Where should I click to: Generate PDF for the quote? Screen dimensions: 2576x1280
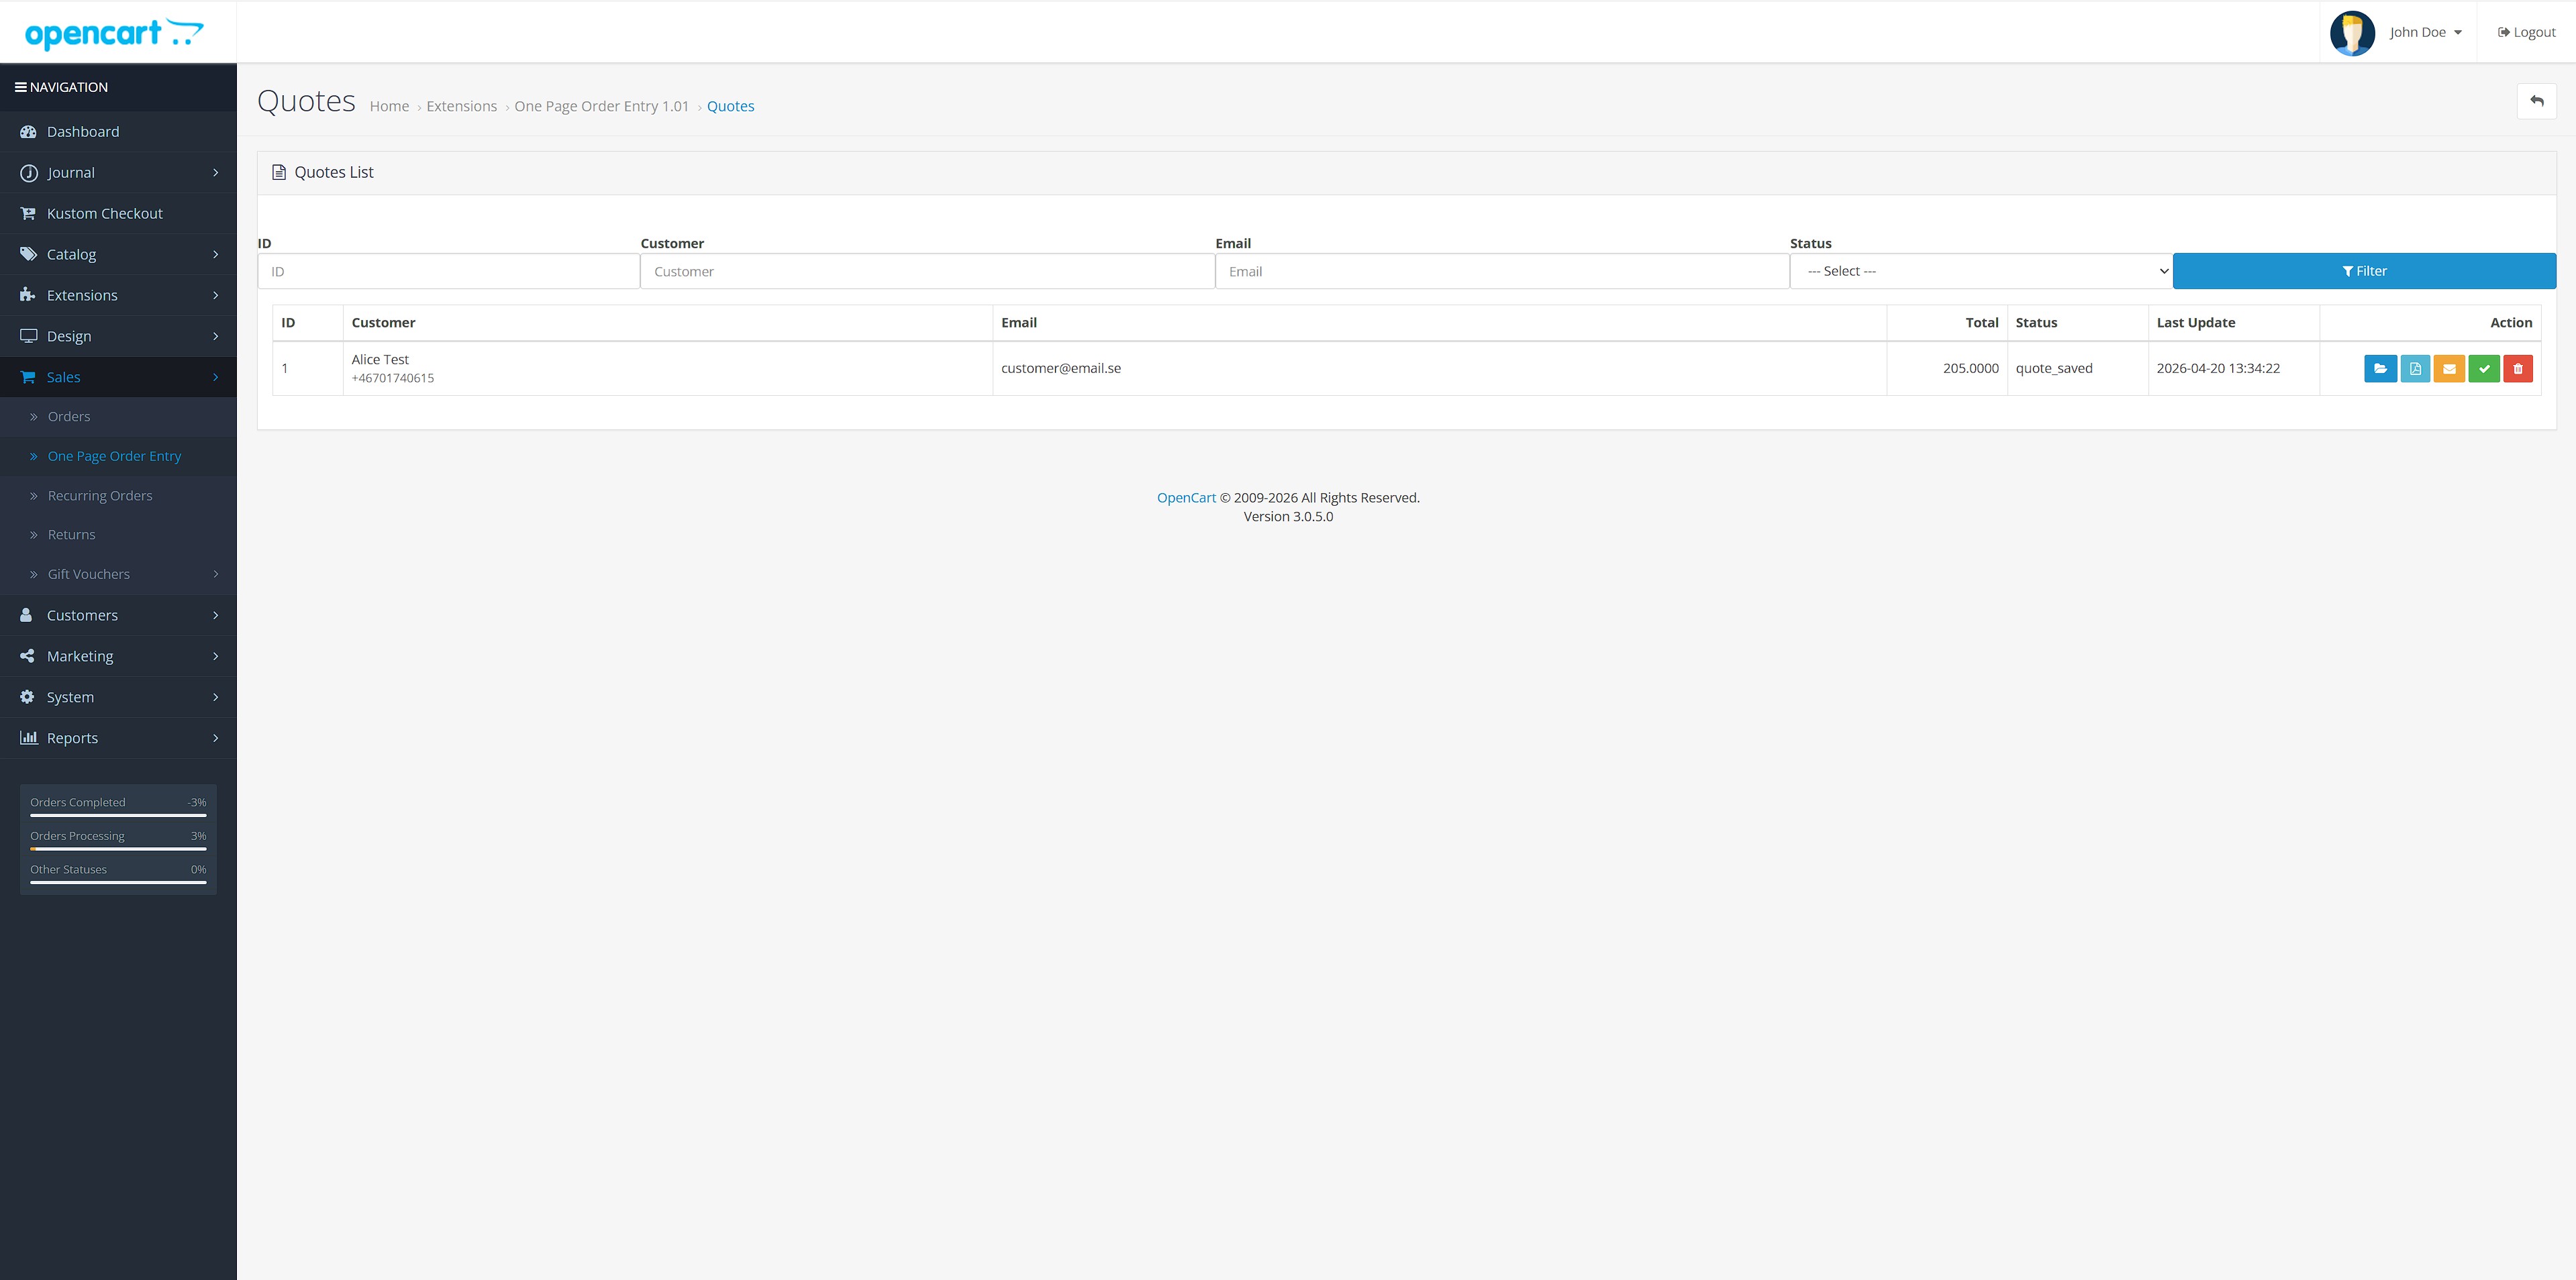pyautogui.click(x=2415, y=368)
